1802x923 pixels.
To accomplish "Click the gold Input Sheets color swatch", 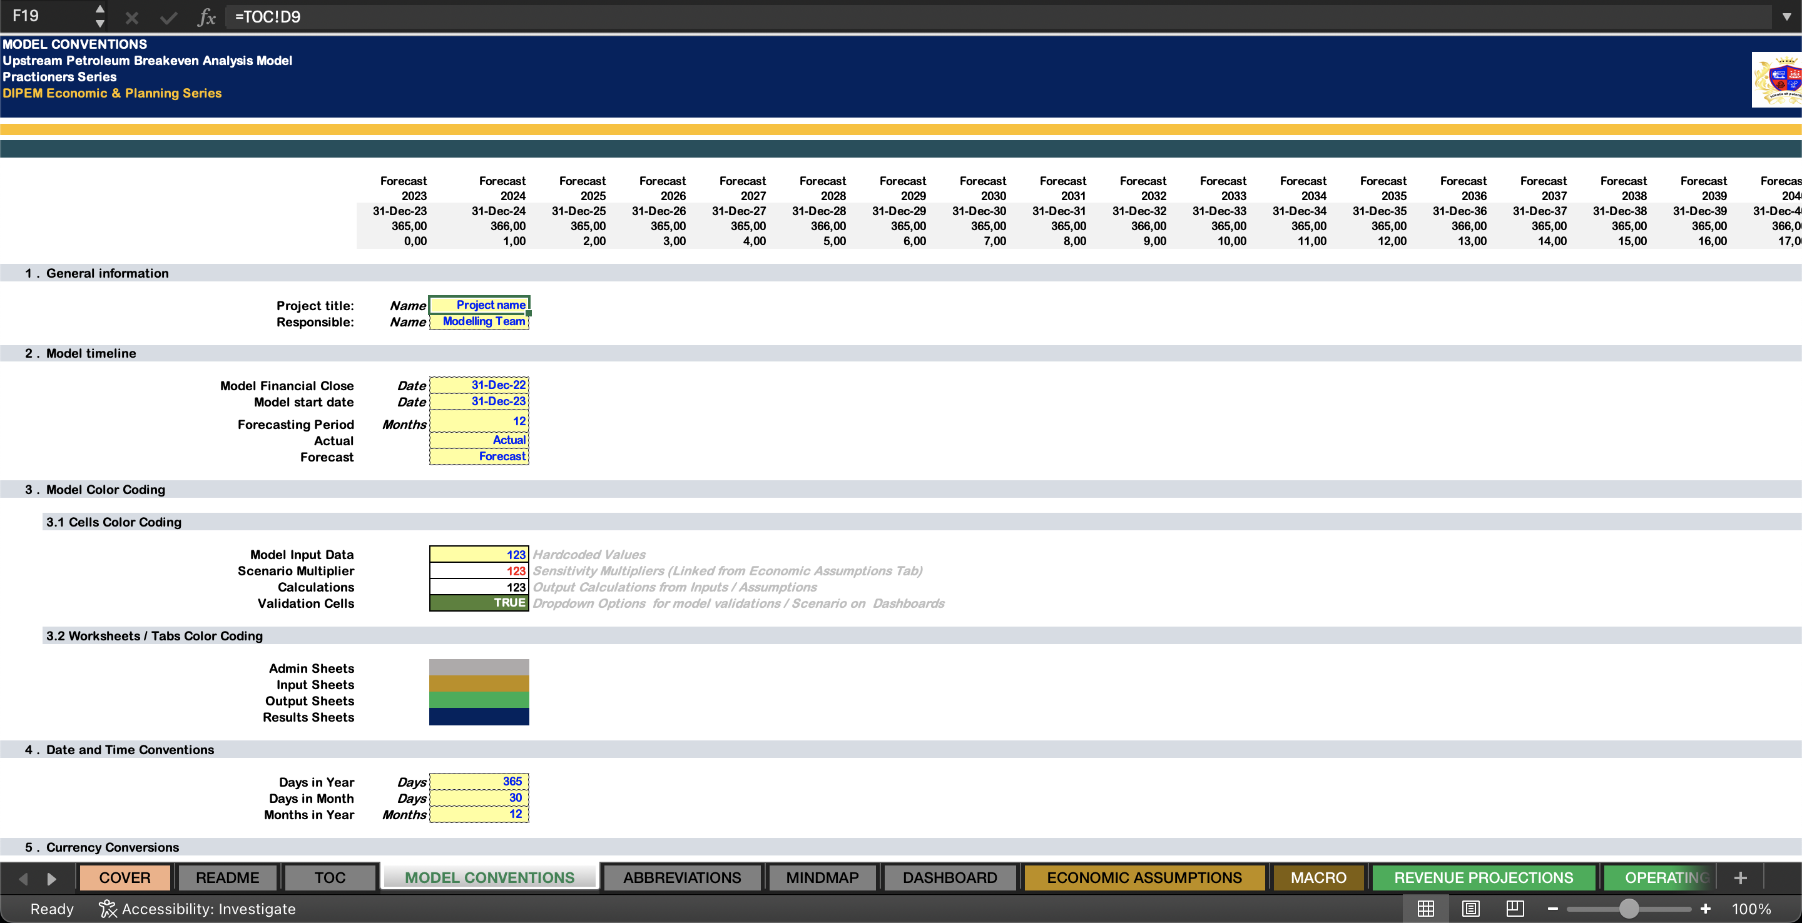I will tap(479, 684).
